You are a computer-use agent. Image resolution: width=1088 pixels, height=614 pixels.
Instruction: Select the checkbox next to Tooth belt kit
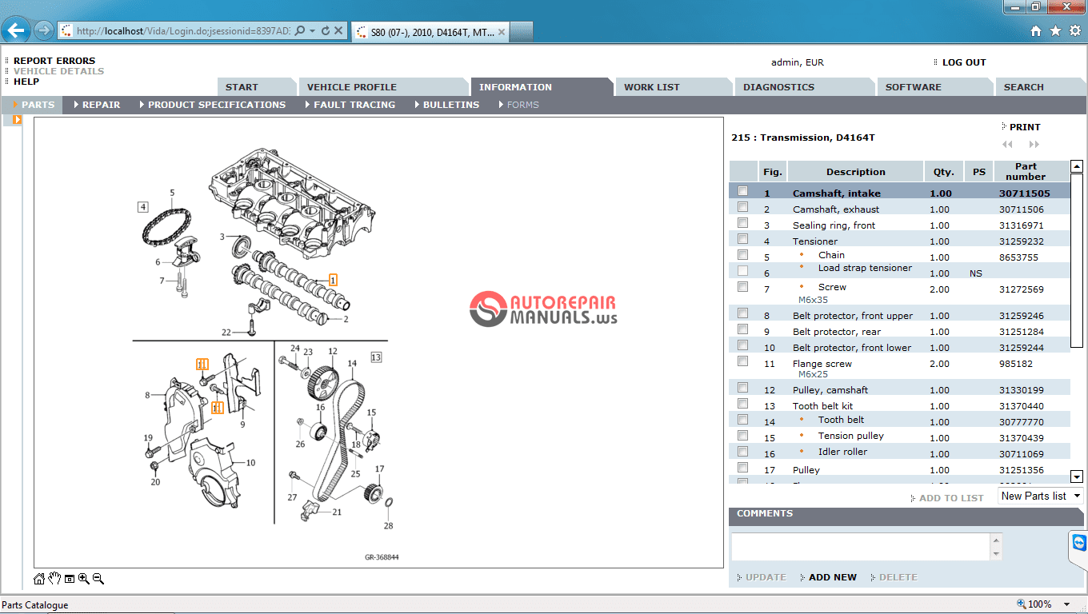(742, 403)
